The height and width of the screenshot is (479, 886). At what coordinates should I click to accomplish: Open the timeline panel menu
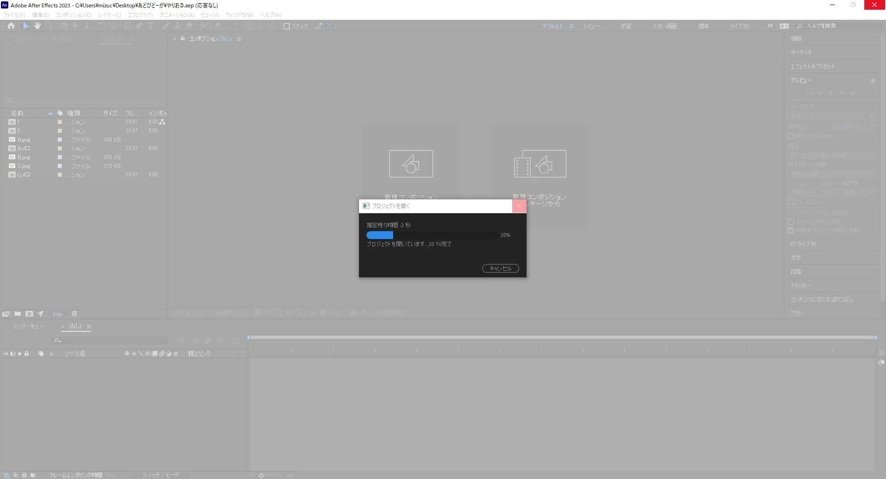click(x=89, y=326)
